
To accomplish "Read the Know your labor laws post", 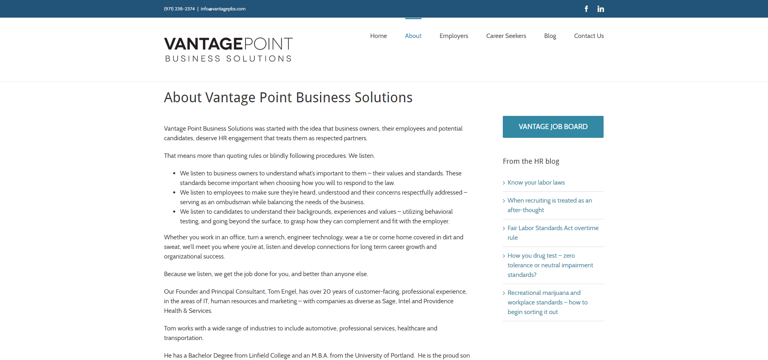I will pyautogui.click(x=536, y=183).
